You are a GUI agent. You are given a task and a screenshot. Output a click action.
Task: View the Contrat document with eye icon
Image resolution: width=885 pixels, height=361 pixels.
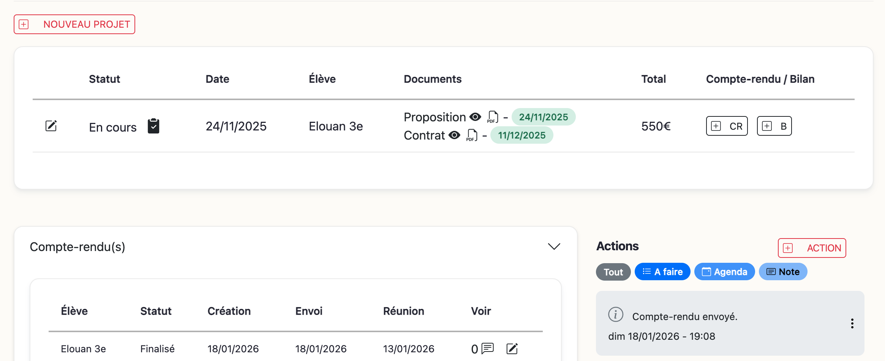click(454, 135)
